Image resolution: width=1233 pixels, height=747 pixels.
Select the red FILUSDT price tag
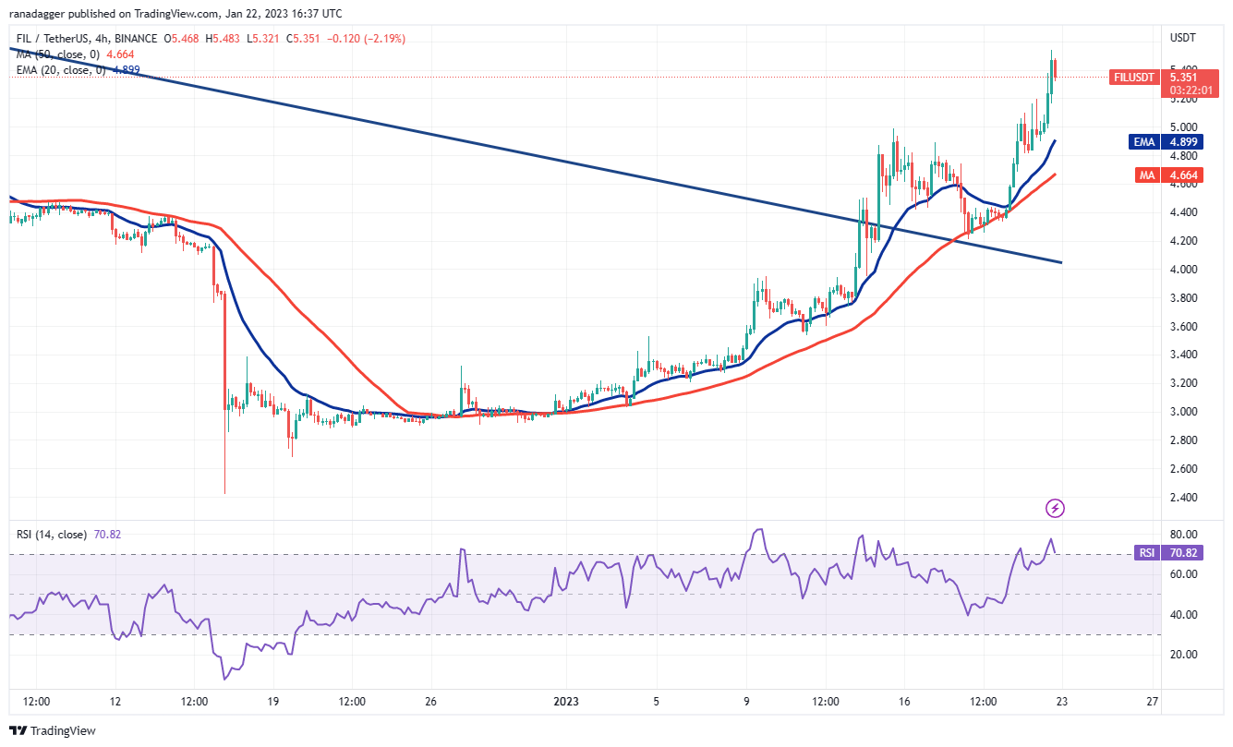point(1133,78)
